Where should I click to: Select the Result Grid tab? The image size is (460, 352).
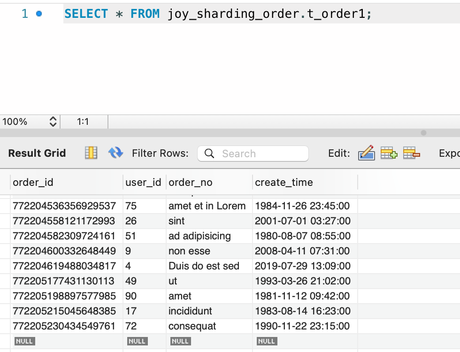tap(37, 153)
